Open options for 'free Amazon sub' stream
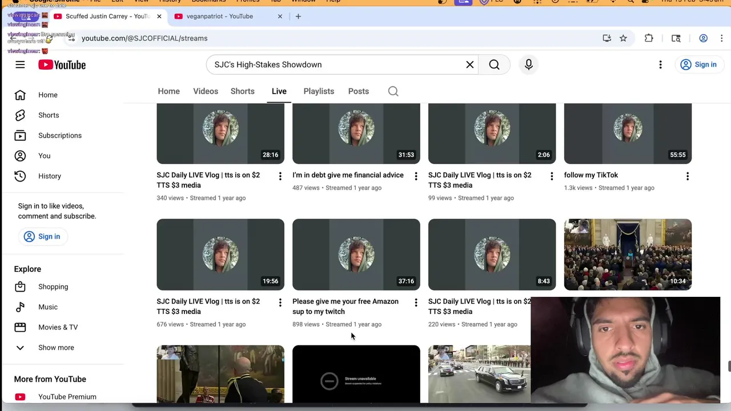This screenshot has width=731, height=411. click(416, 303)
